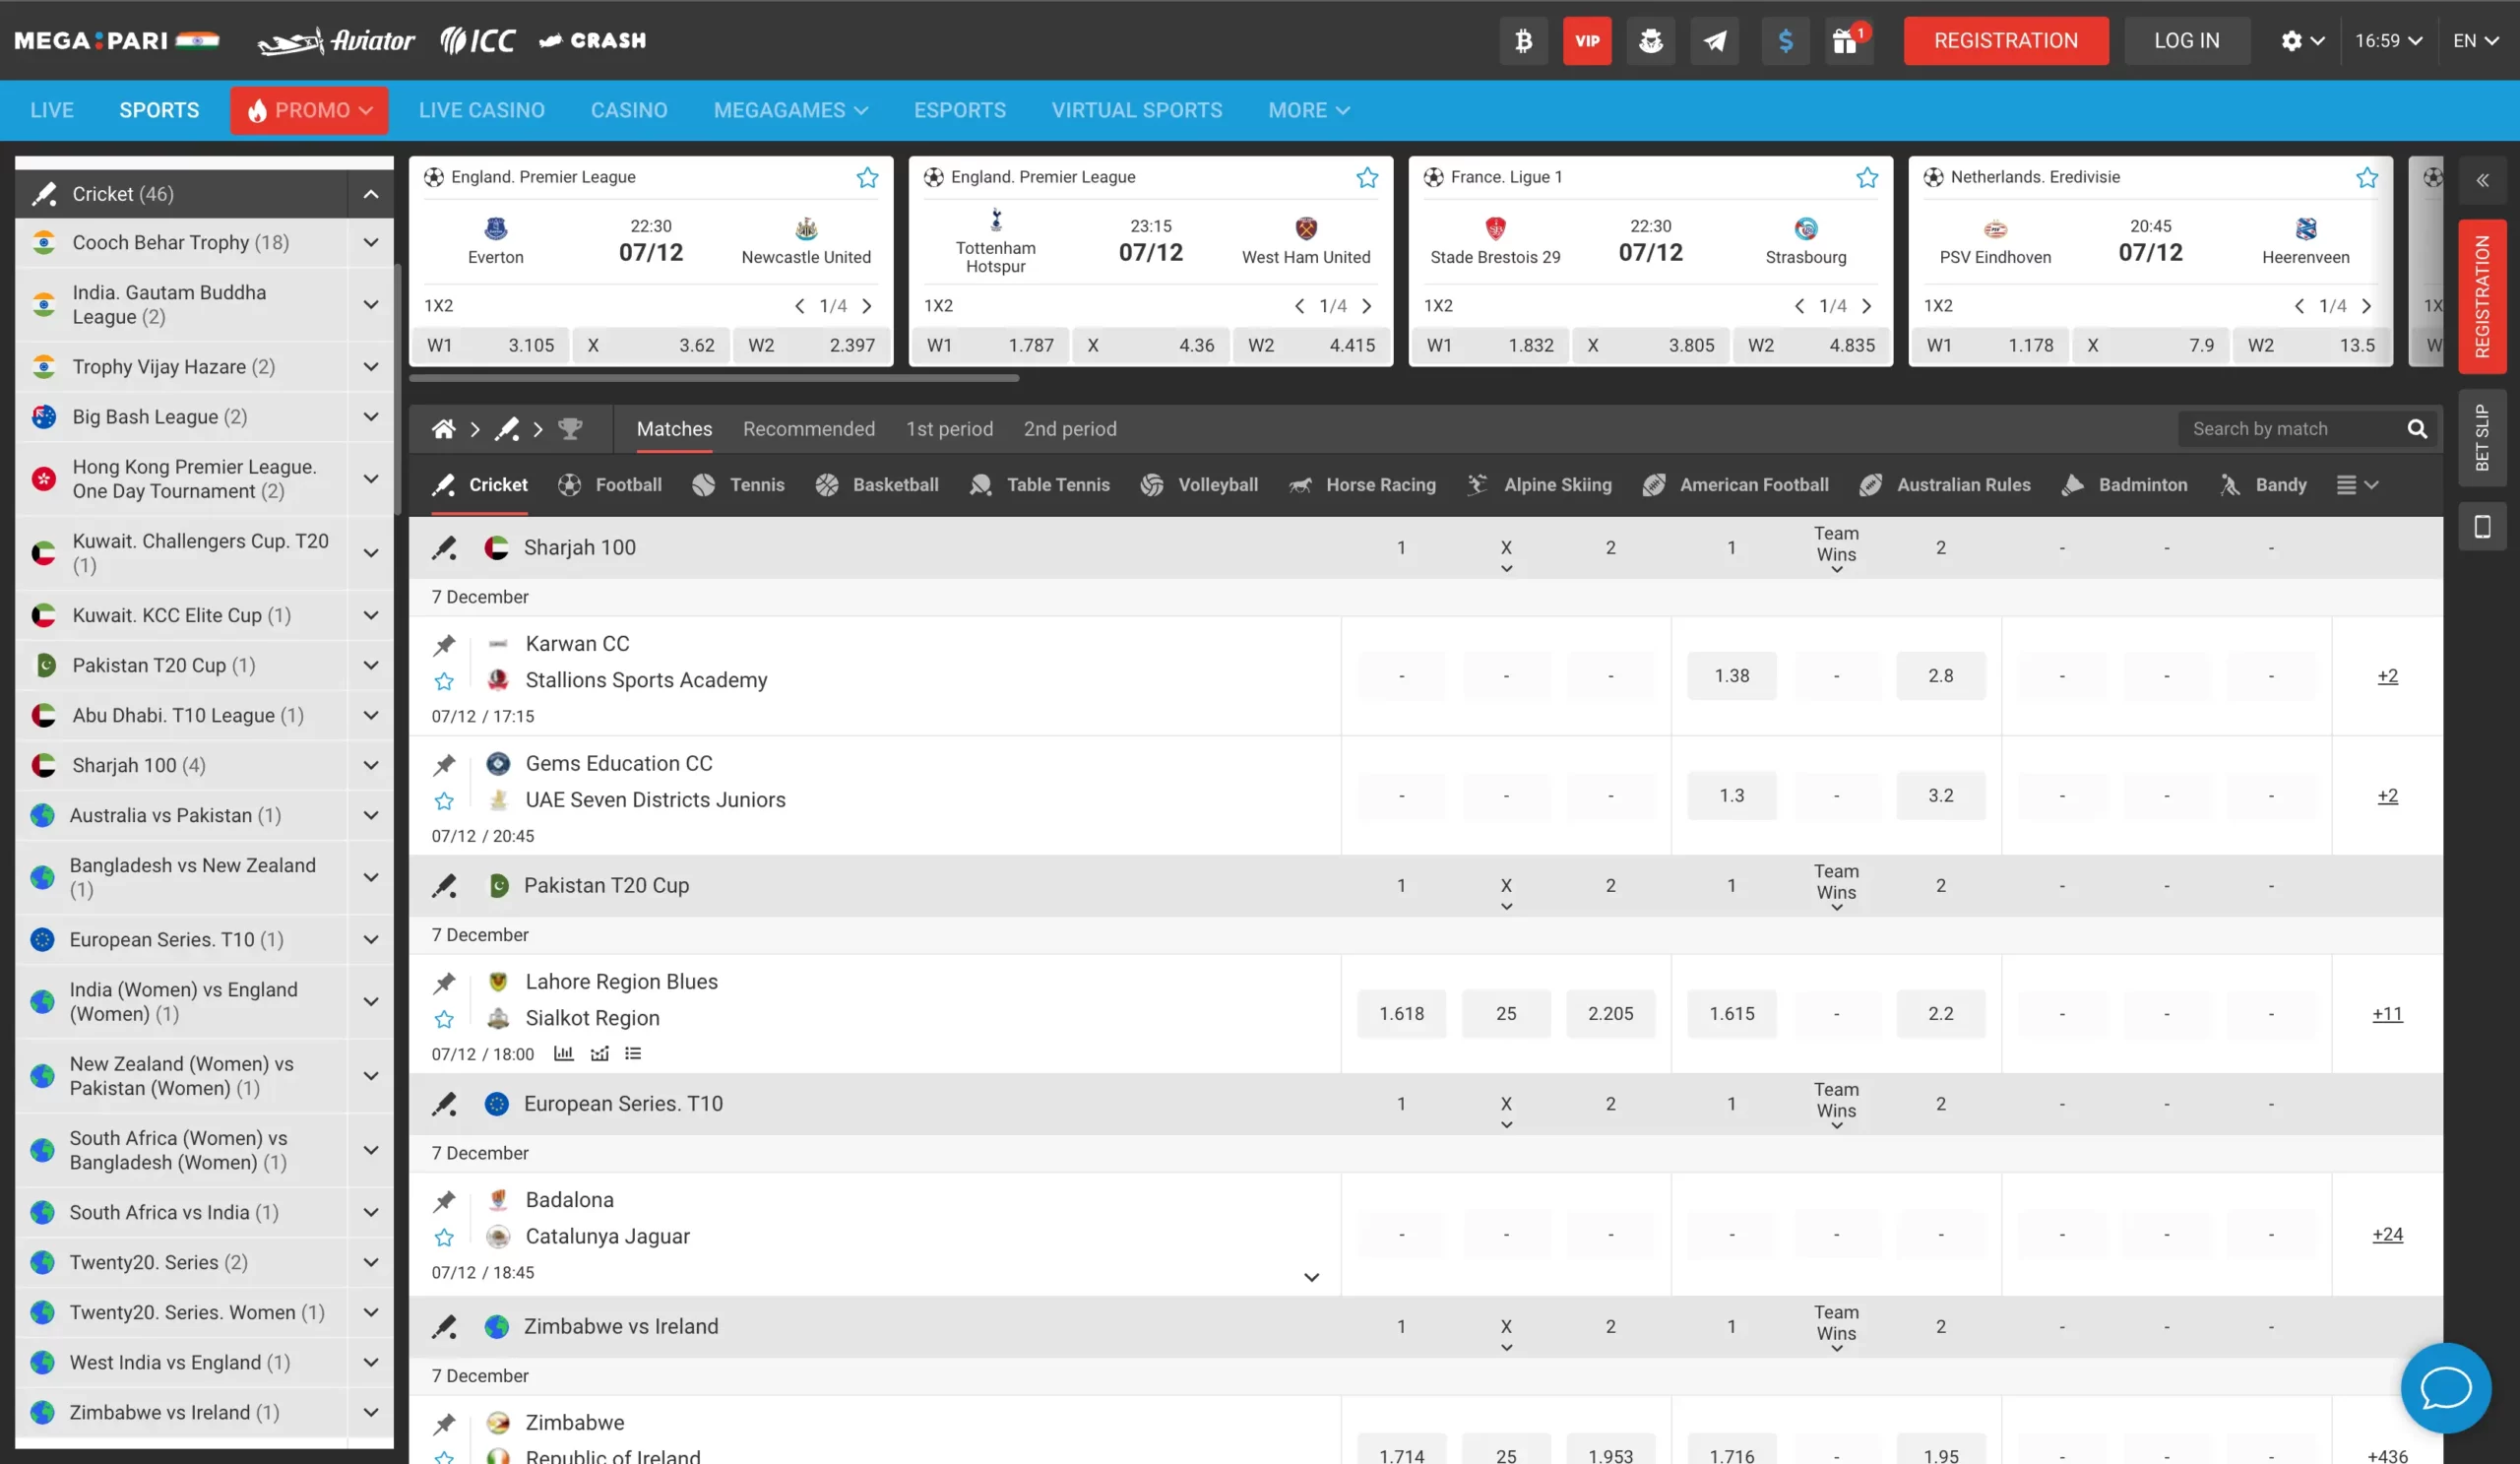Go to previous market on PSV Eindhoven card
This screenshot has width=2520, height=1464.
tap(2299, 306)
